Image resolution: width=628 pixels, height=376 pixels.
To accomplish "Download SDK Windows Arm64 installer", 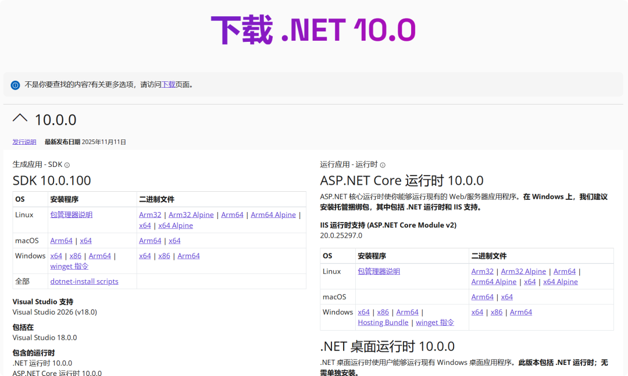I will pyautogui.click(x=100, y=256).
